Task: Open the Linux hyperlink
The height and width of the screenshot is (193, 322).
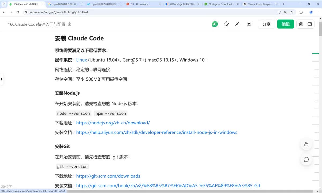Action: tap(81, 60)
